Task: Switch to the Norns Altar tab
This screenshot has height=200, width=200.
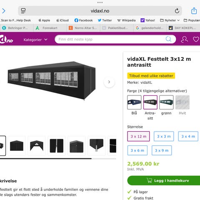Action: [x=83, y=28]
